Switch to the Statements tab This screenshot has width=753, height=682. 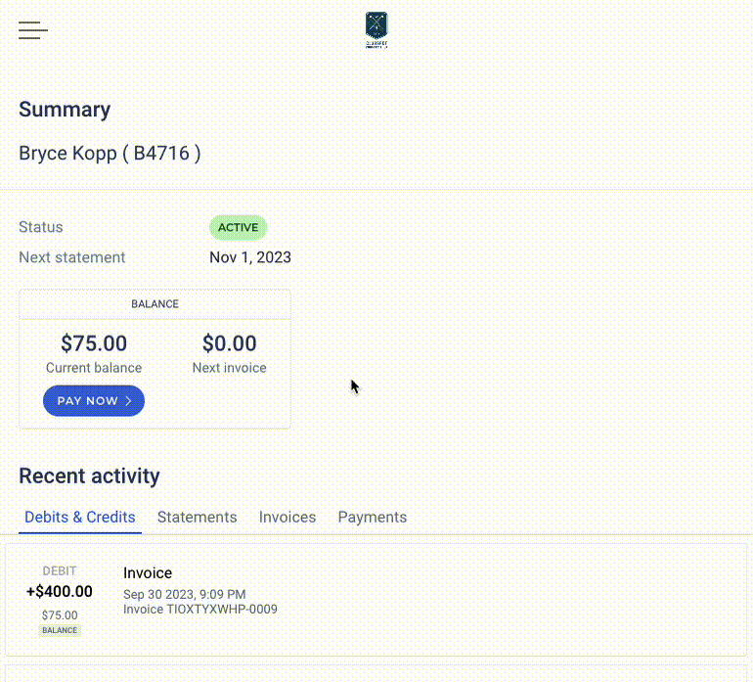click(x=197, y=517)
